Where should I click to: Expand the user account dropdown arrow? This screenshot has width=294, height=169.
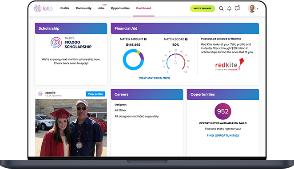[258, 8]
